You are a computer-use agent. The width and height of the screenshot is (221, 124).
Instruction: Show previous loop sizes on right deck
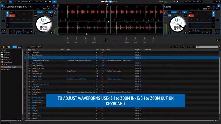[x=189, y=31]
